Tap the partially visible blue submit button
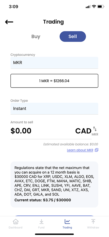 click(54, 216)
